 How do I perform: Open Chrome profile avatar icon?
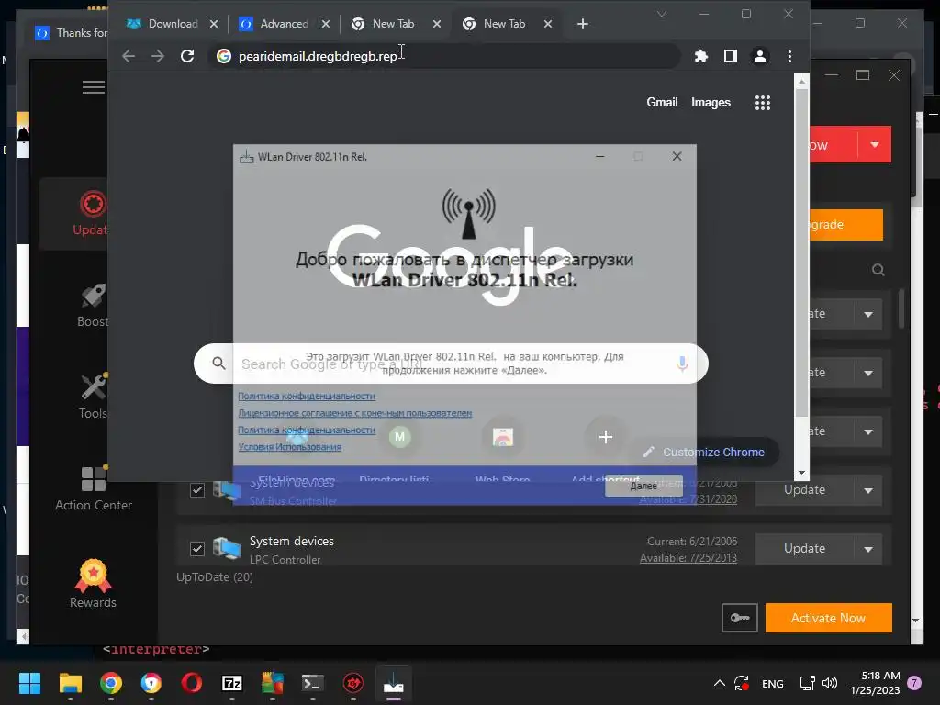click(x=759, y=56)
